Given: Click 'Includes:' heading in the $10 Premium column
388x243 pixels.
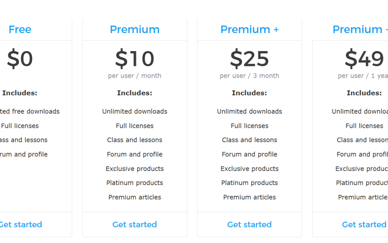Looking at the screenshot, I should point(135,93).
